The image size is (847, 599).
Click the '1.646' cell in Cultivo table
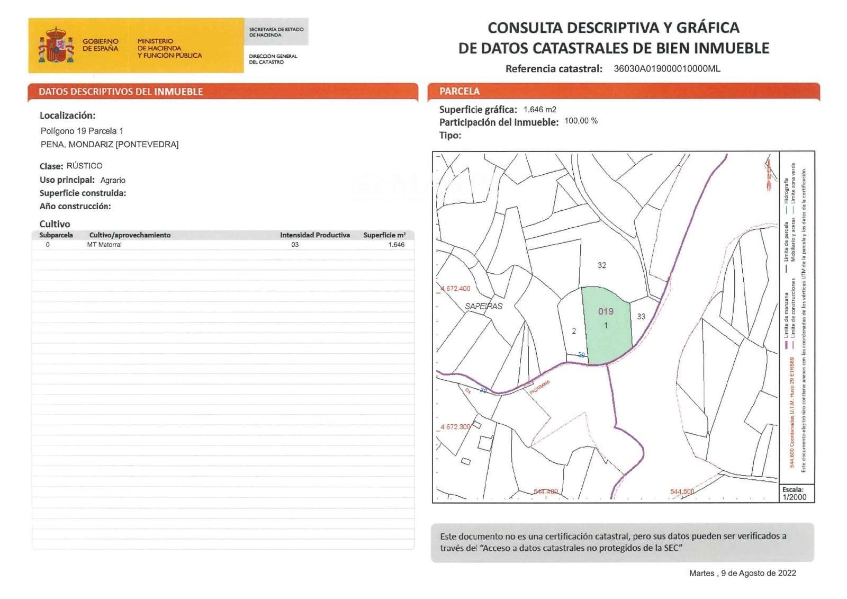pos(396,245)
